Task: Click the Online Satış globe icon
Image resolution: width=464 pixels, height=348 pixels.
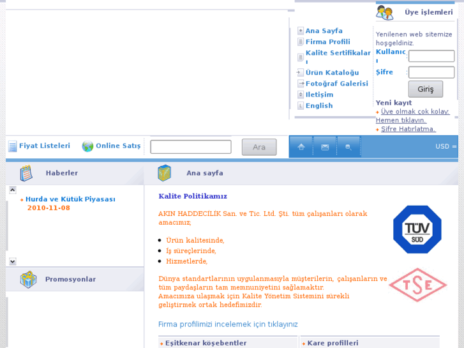Action: pyautogui.click(x=87, y=146)
